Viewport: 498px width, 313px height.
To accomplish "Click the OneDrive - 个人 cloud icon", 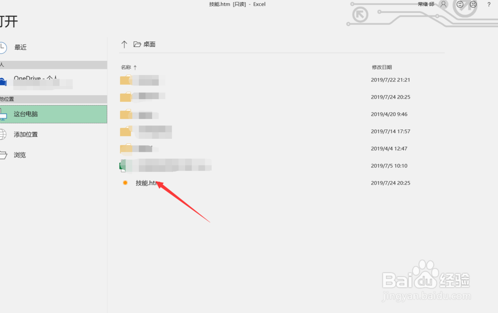I will [x=4, y=82].
